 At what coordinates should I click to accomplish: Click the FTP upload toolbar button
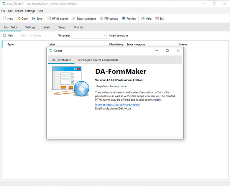tap(109, 18)
